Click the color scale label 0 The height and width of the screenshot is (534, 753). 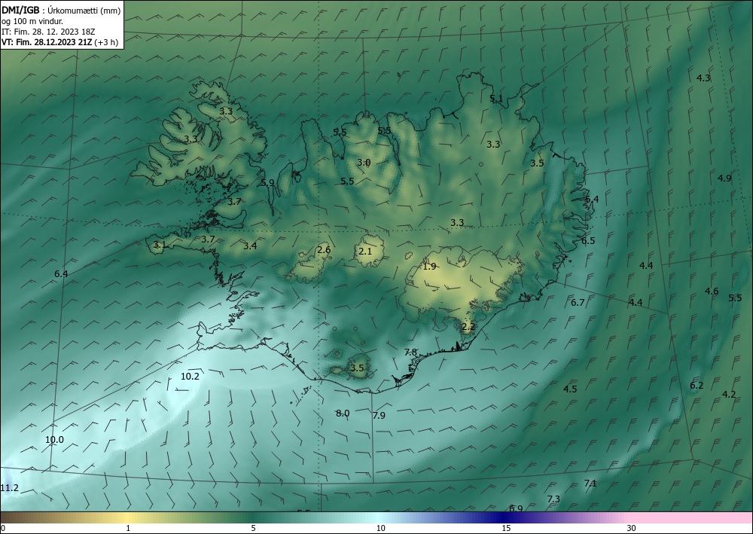3,528
